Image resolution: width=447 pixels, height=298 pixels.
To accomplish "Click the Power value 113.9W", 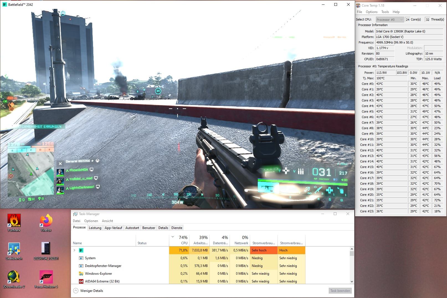I will (385, 73).
